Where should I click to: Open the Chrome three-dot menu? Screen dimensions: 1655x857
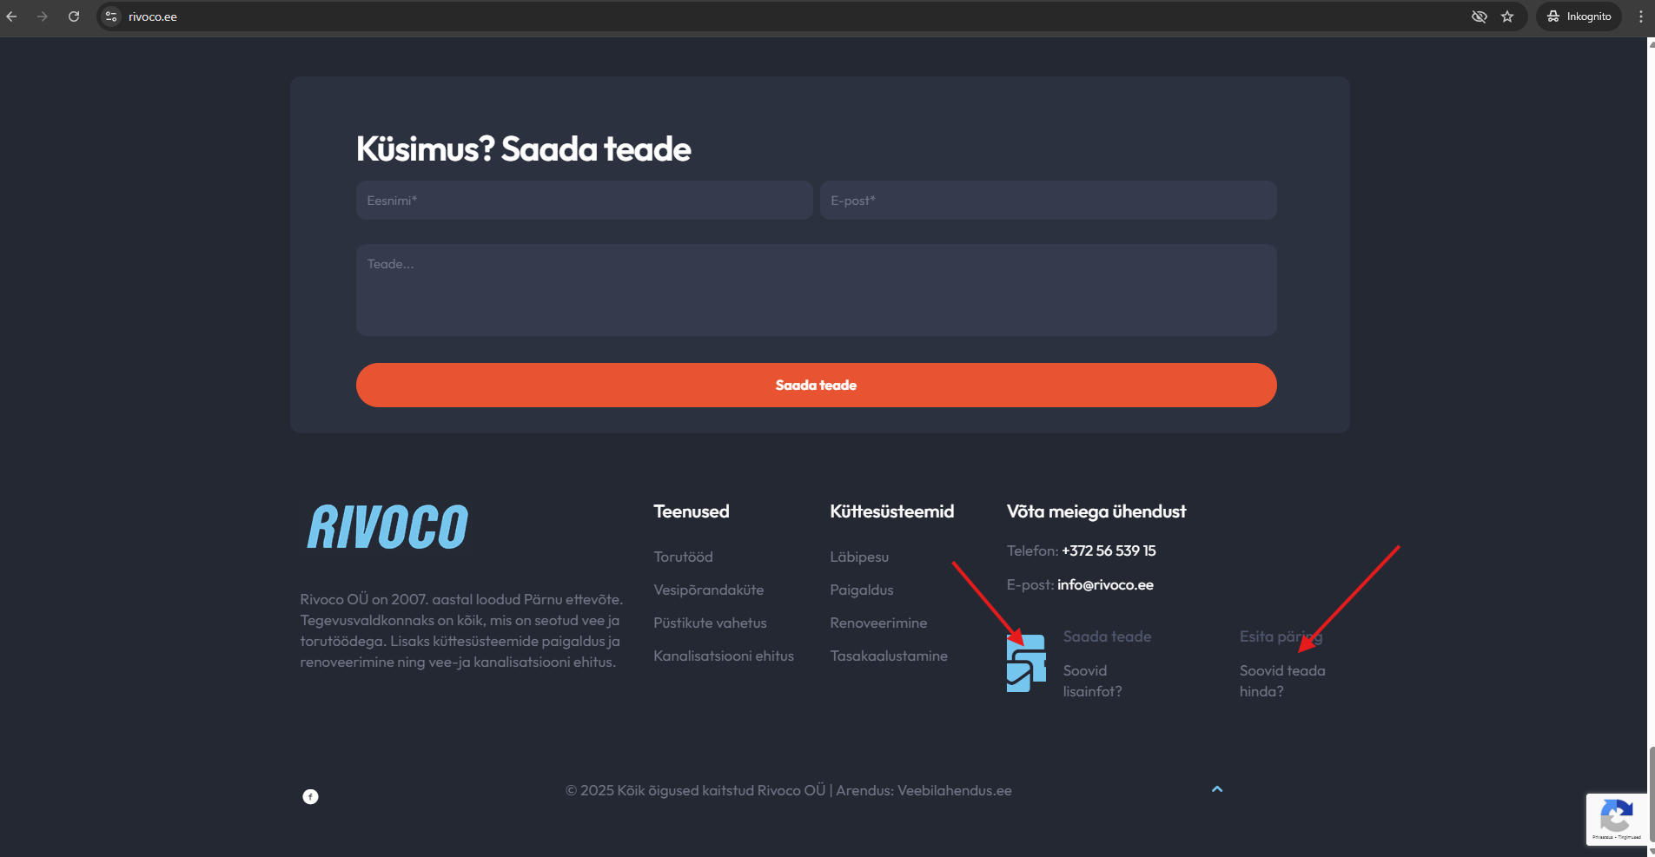tap(1640, 16)
